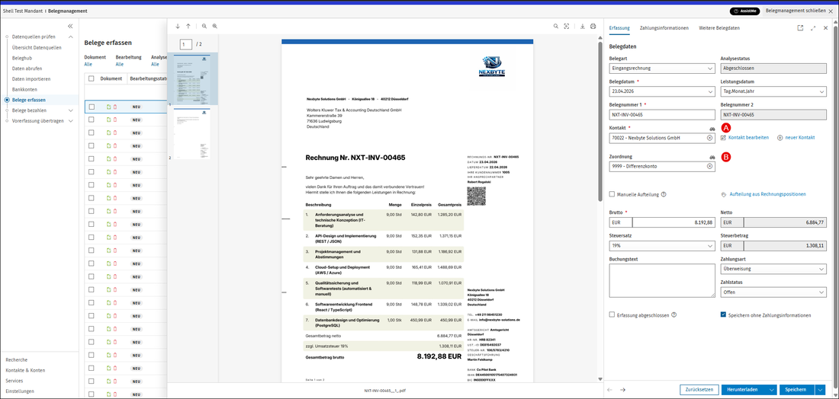Expand the Belege bezahlen section
Viewport: 839px width, 399px height.
point(70,110)
